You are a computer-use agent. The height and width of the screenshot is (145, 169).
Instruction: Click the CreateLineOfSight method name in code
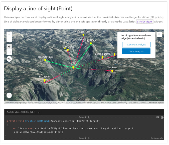(x=37, y=121)
